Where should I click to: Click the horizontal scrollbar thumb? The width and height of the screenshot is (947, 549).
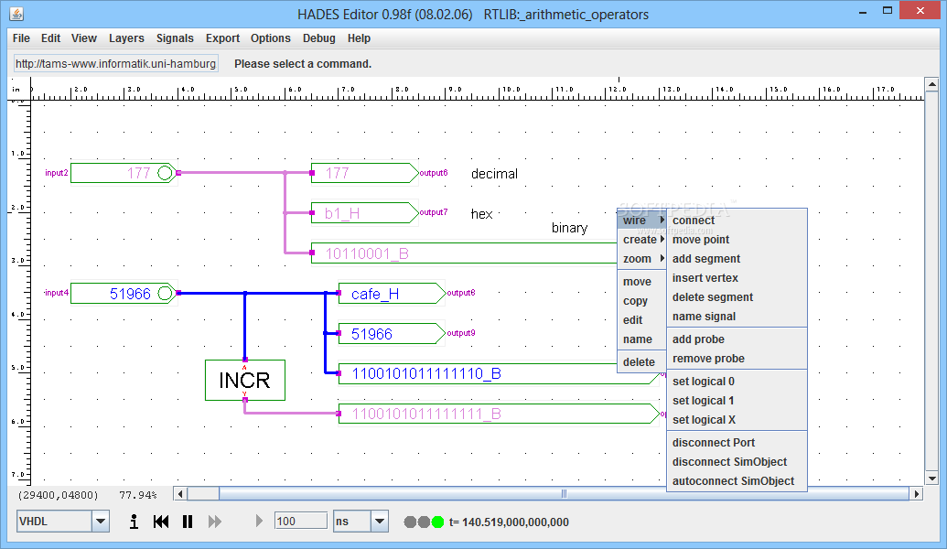(x=565, y=494)
